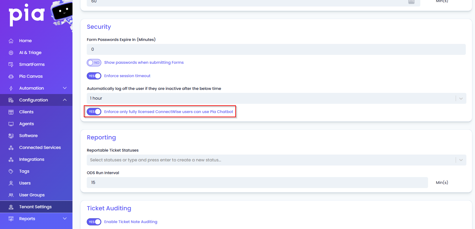This screenshot has height=229, width=475.
Task: Toggle Enable Ticket Note Auditing switch
Action: (94, 222)
